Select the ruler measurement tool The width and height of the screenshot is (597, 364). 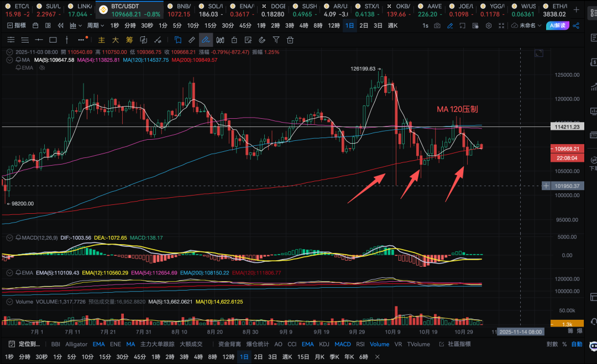click(x=192, y=40)
